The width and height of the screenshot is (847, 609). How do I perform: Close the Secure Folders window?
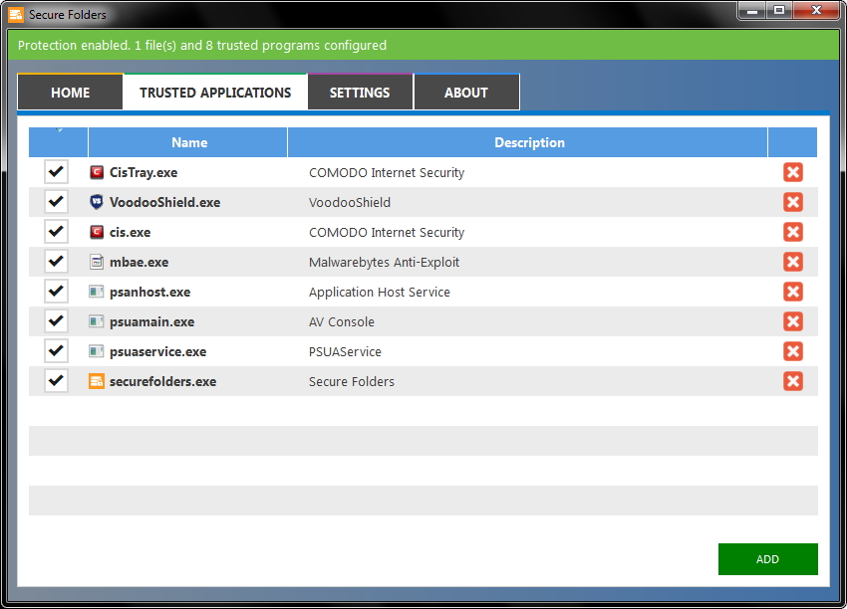pos(816,11)
